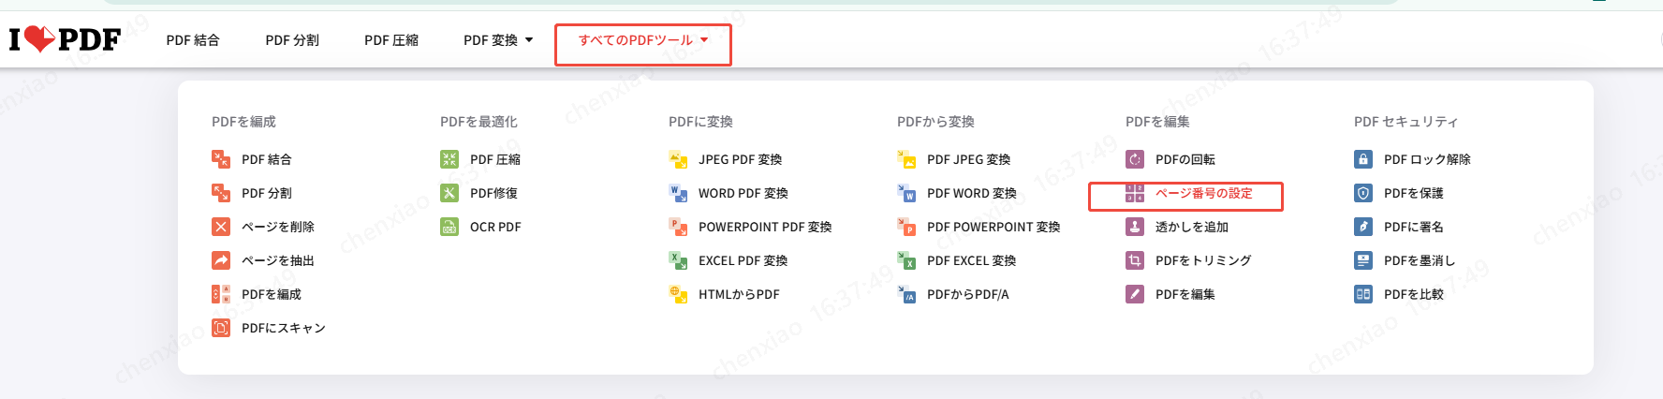The image size is (1663, 399).
Task: Choose PDF 圧縮 tool link
Action: 495,159
